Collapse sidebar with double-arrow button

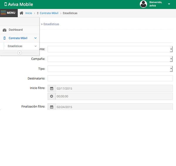click(x=20, y=53)
